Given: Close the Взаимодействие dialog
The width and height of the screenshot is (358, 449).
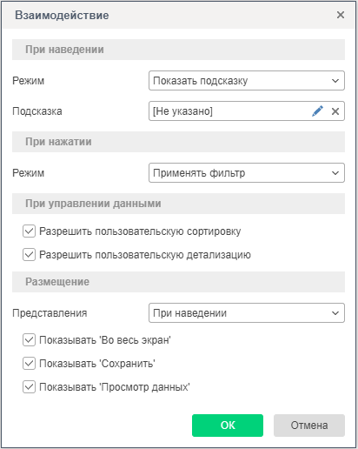Looking at the screenshot, I should [x=341, y=15].
